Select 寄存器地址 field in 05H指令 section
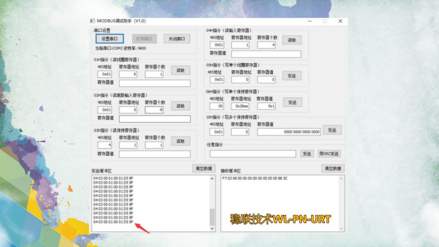 [240, 80]
